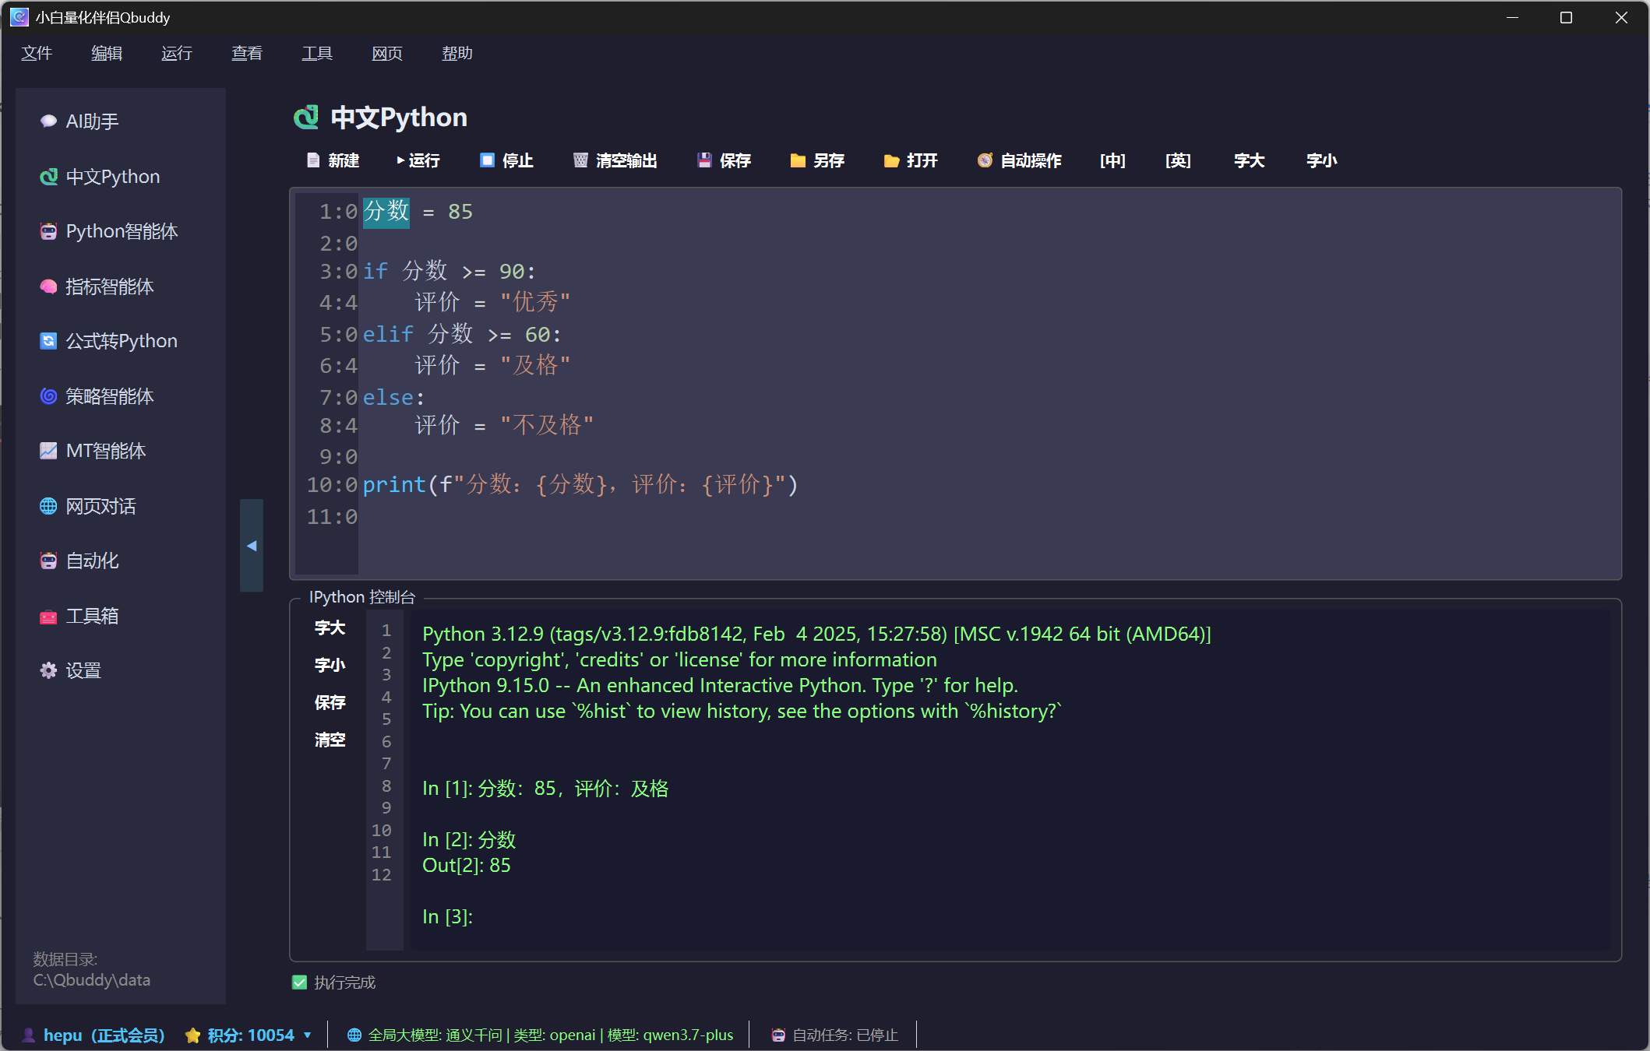Open the 文件 menu

click(37, 53)
